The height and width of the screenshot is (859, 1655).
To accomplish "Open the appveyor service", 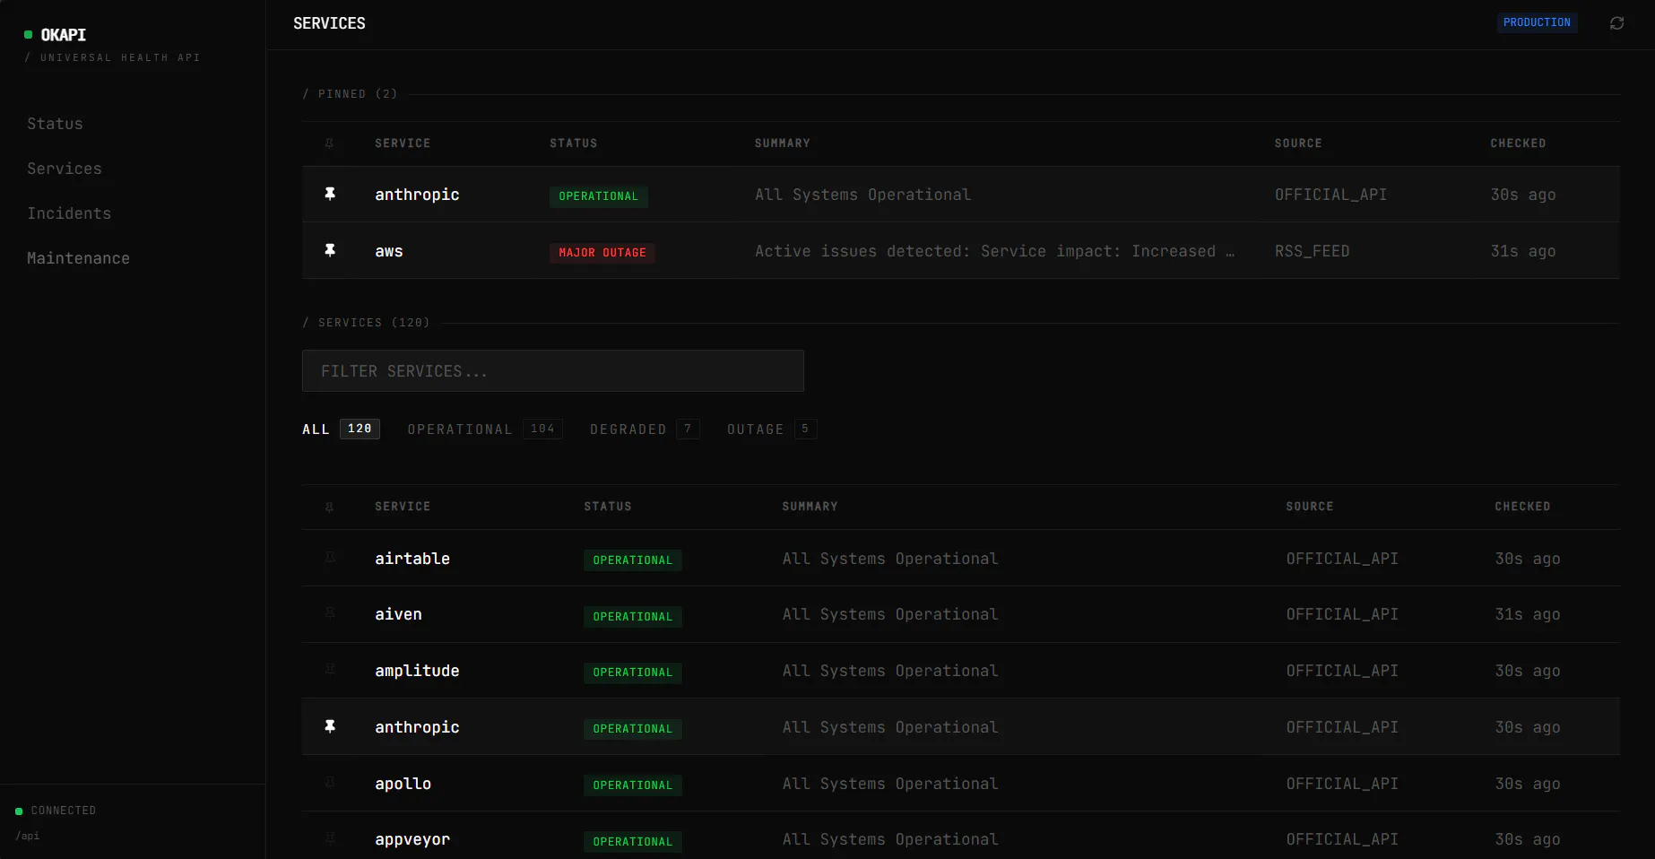I will [x=412, y=839].
